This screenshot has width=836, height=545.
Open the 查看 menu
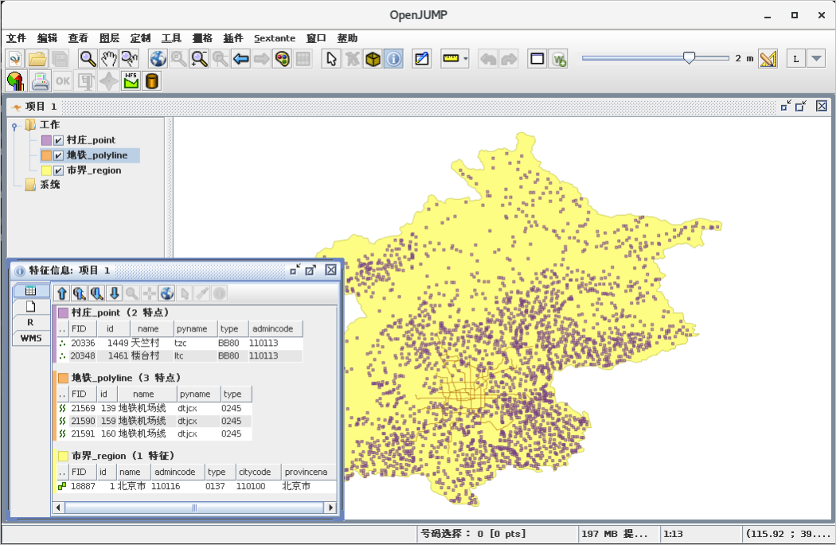point(78,38)
